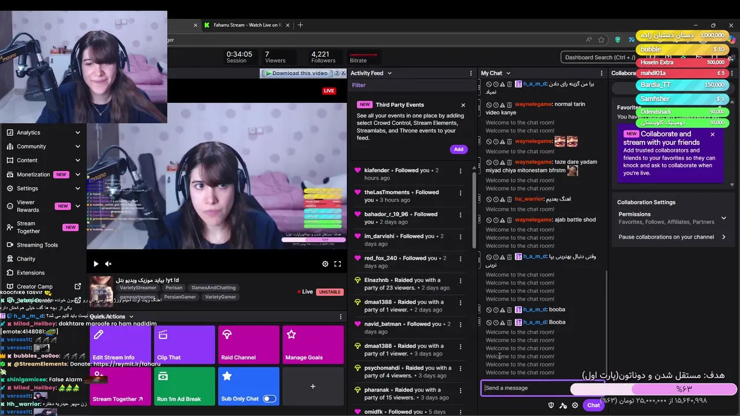Open stream preview player settings gear

[x=325, y=264]
